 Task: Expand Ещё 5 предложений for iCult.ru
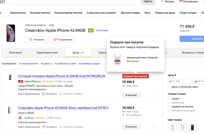tap(29, 127)
